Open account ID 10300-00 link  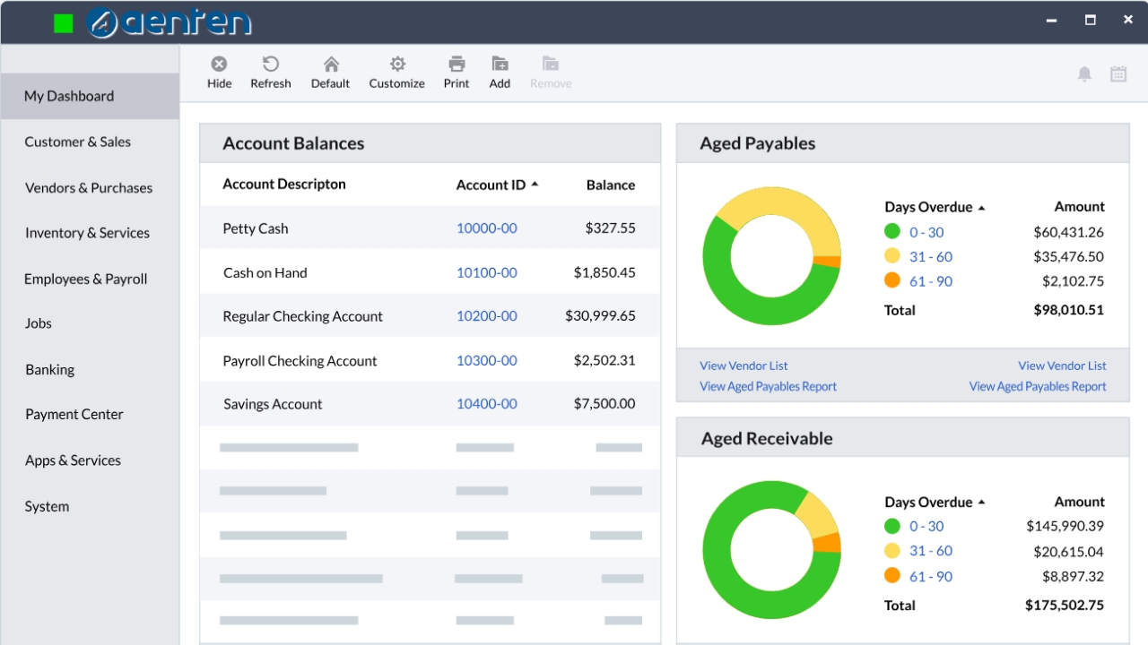[487, 361]
